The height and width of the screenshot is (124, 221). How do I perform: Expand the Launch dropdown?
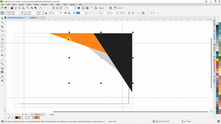pyautogui.click(x=125, y=8)
